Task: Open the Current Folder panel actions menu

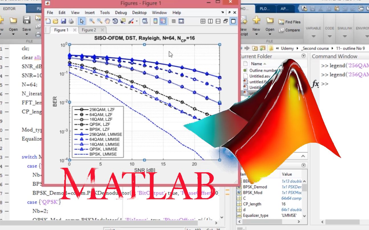Action: pyautogui.click(x=303, y=56)
